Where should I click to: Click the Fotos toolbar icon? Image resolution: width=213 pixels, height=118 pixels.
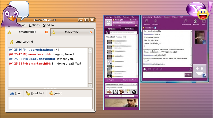point(204,22)
